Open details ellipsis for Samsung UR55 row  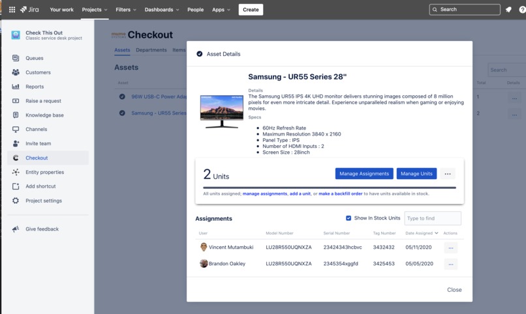pyautogui.click(x=514, y=115)
